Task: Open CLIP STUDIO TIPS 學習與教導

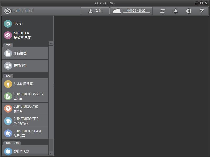Action: tap(25, 121)
